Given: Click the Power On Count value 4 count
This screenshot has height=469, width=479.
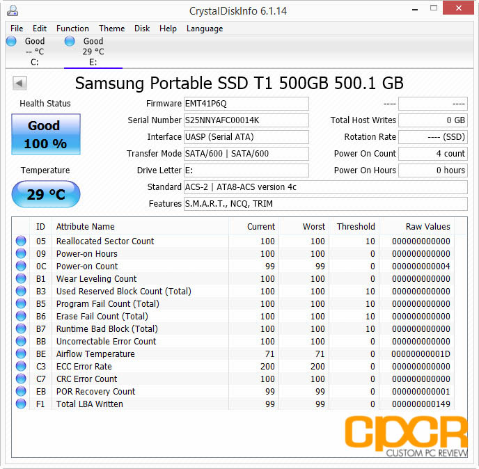Looking at the screenshot, I should click(433, 154).
